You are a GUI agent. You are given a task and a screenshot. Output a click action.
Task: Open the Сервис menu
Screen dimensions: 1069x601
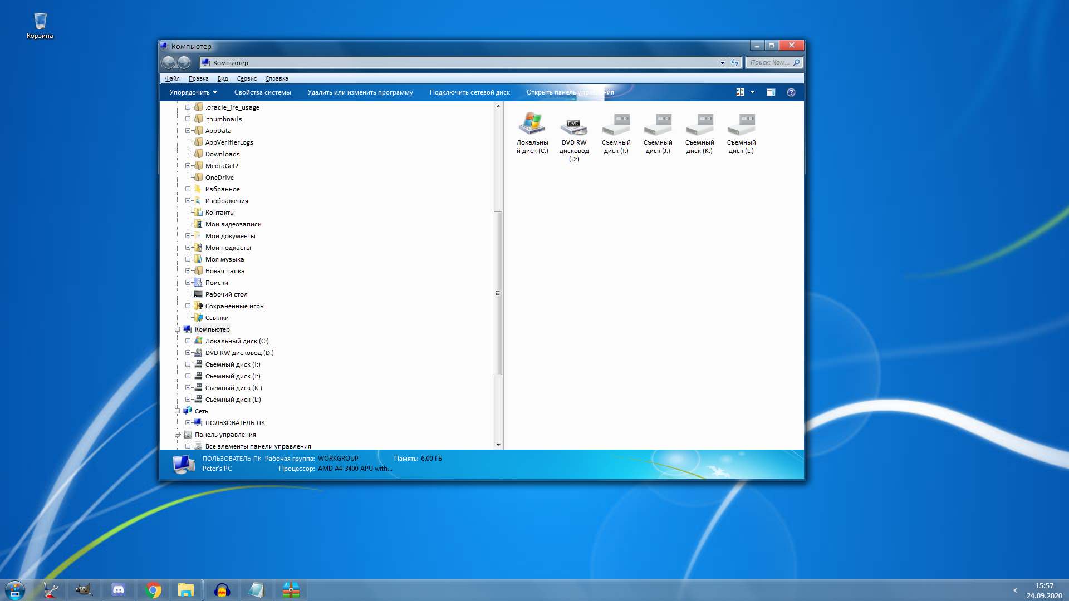coord(246,78)
